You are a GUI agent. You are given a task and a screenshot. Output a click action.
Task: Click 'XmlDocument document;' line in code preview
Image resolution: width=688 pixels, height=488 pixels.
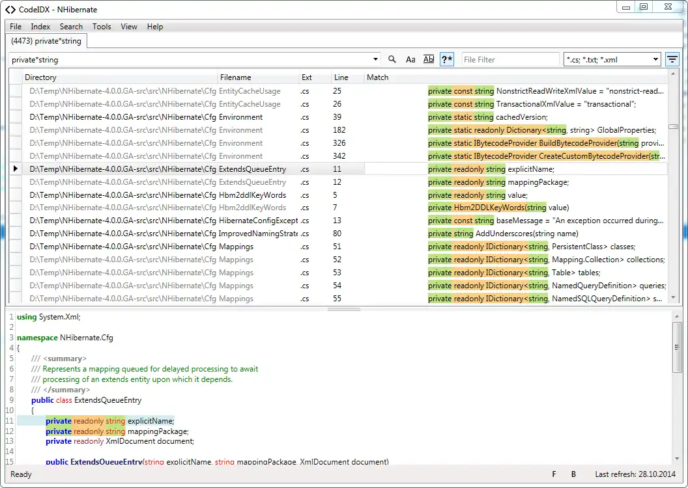point(120,441)
